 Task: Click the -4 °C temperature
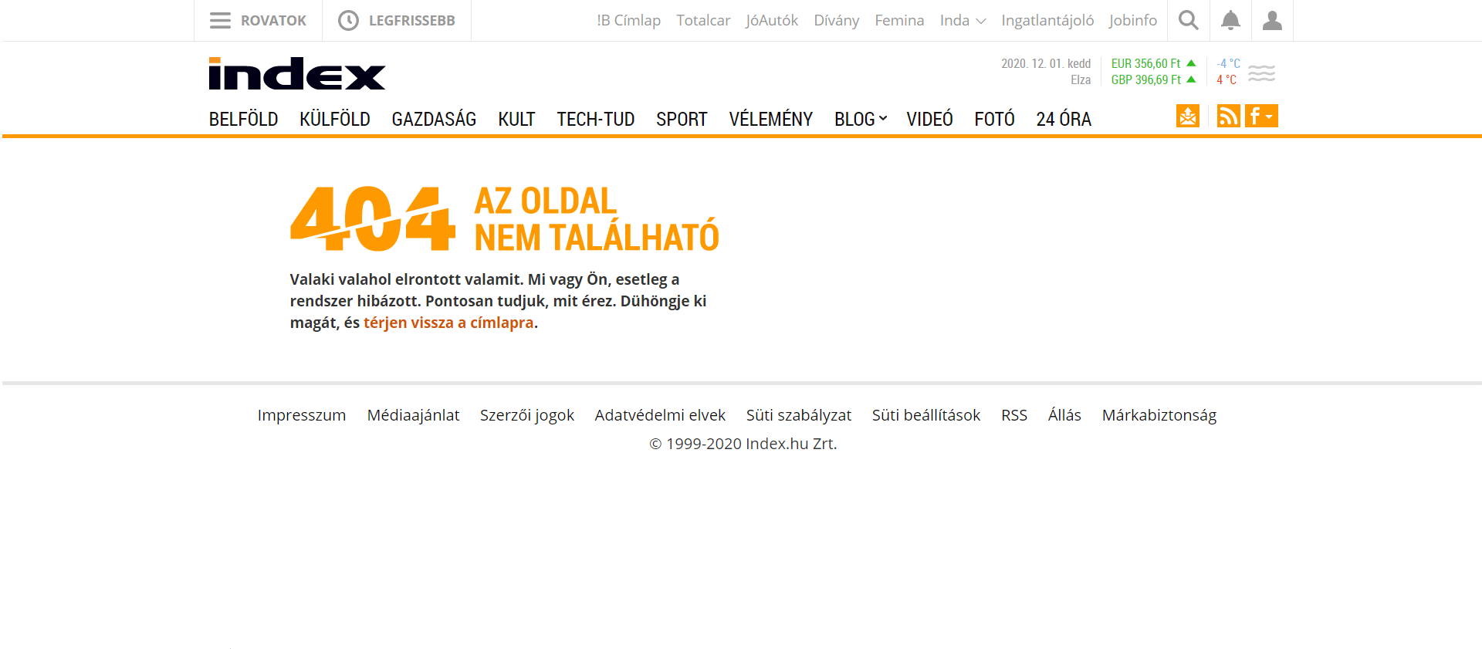(1228, 63)
